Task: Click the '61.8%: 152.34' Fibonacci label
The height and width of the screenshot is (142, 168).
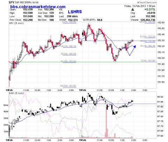Action: 148,37
